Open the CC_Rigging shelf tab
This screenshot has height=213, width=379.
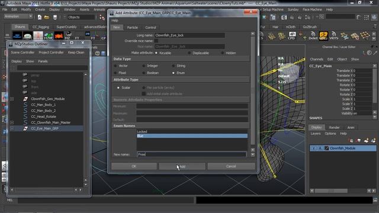[x=41, y=27]
